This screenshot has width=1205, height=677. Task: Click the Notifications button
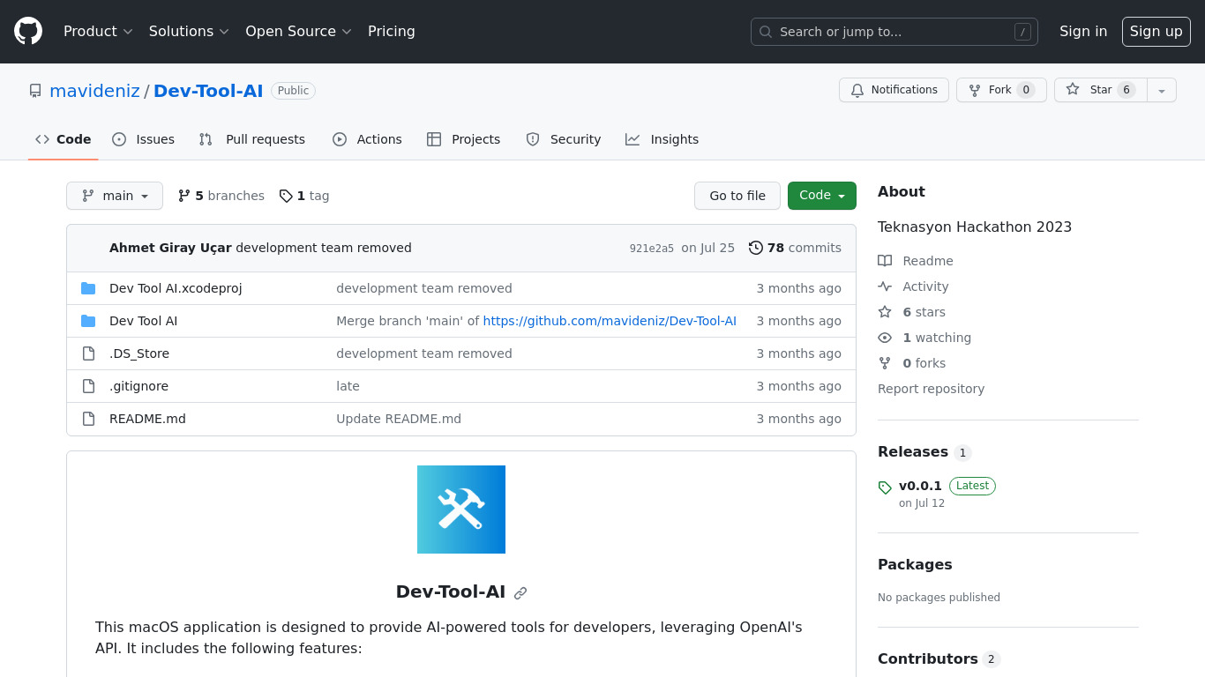tap(894, 90)
